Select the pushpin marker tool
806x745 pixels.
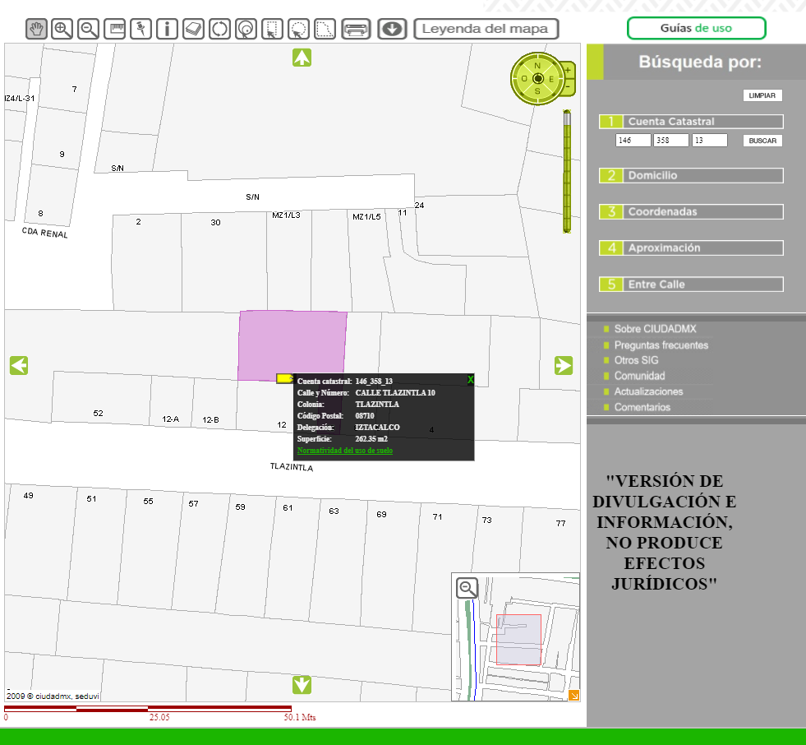click(140, 29)
